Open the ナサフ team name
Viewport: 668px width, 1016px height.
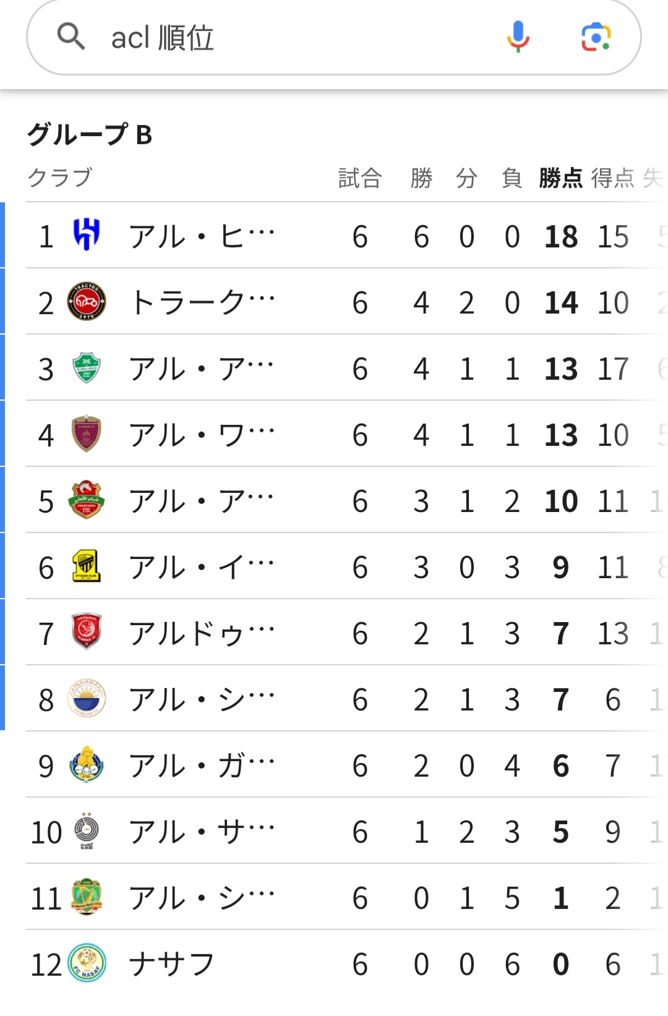point(171,964)
